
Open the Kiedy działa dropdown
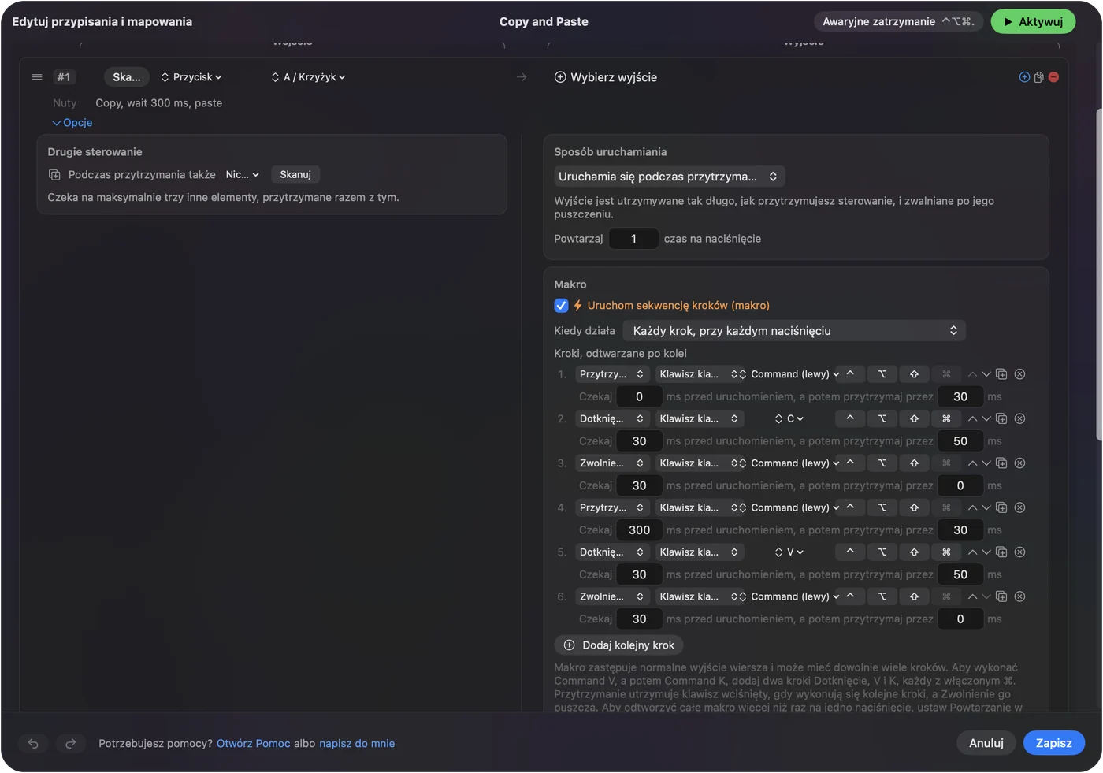(794, 331)
